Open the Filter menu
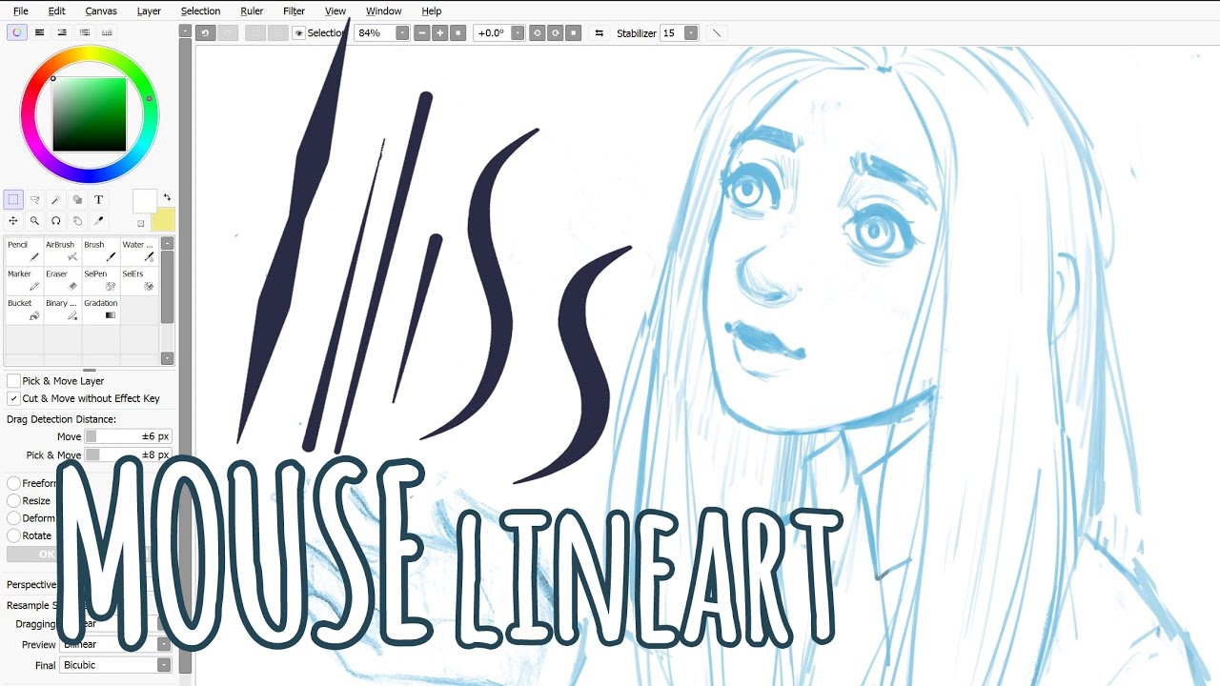The height and width of the screenshot is (686, 1220). pos(293,10)
